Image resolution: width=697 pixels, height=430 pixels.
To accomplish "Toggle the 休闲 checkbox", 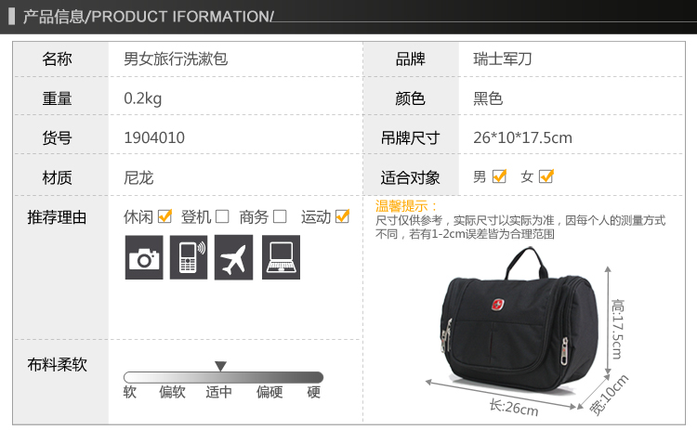I will coord(164,216).
